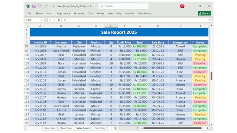The width and height of the screenshot is (237, 133).
Task: Expand the Name Box dropdown arrow
Action: click(x=42, y=20)
